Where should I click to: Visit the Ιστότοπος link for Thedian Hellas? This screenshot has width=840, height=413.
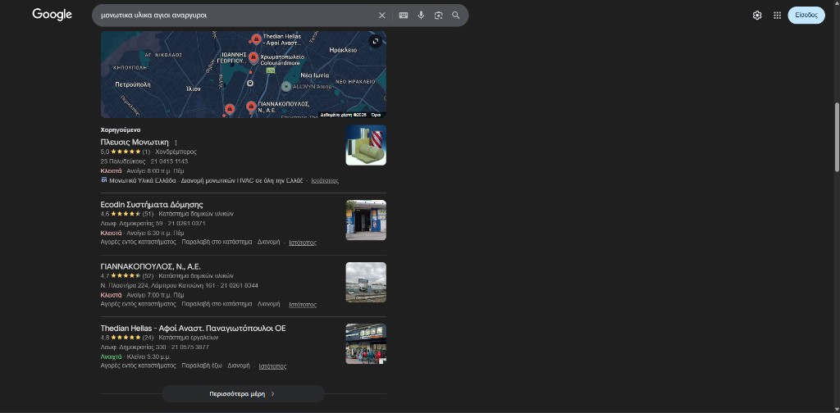pyautogui.click(x=272, y=366)
